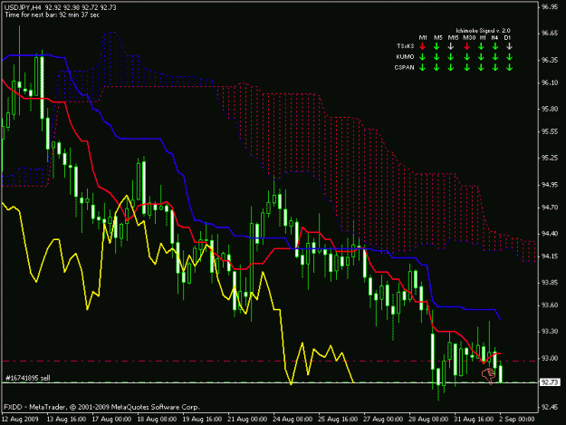This screenshot has width=566, height=425.
Task: Click the KUMO arrow for M15
Action: [450, 57]
